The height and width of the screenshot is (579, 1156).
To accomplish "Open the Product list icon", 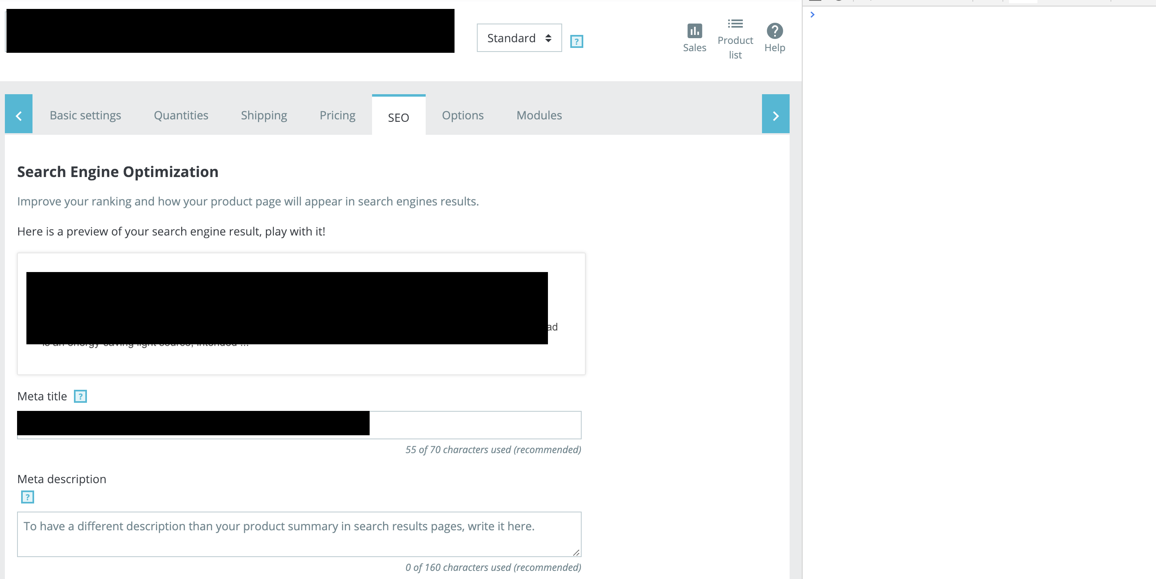I will [x=735, y=24].
